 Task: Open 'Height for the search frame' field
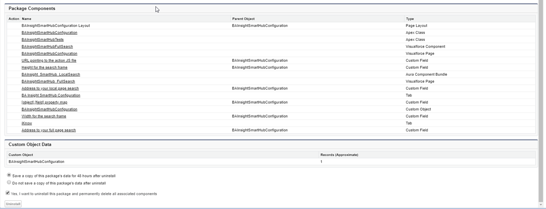[44, 67]
